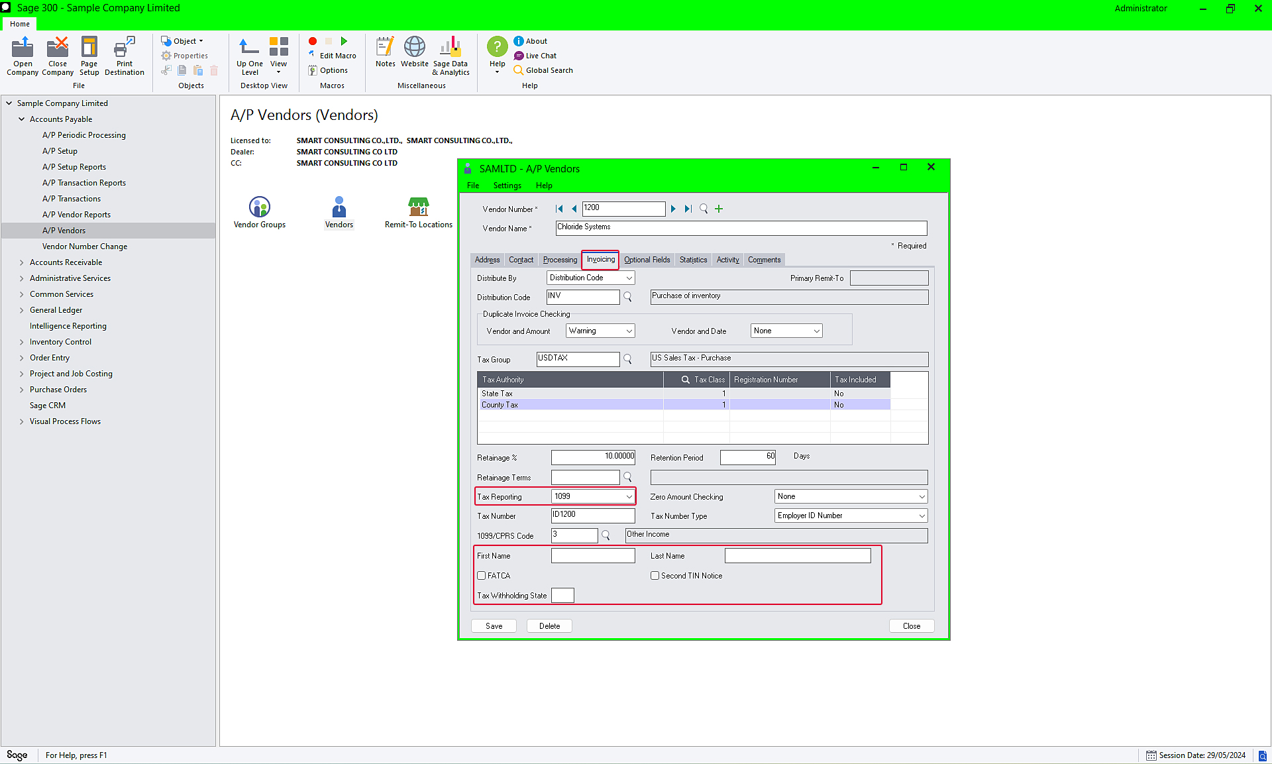1272x764 pixels.
Task: Open macro Options
Action: pyautogui.click(x=328, y=70)
